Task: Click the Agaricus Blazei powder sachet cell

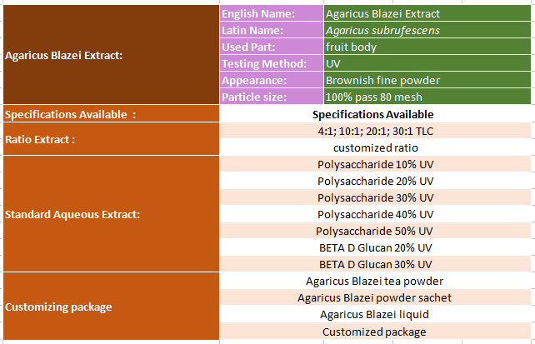Action: [375, 298]
